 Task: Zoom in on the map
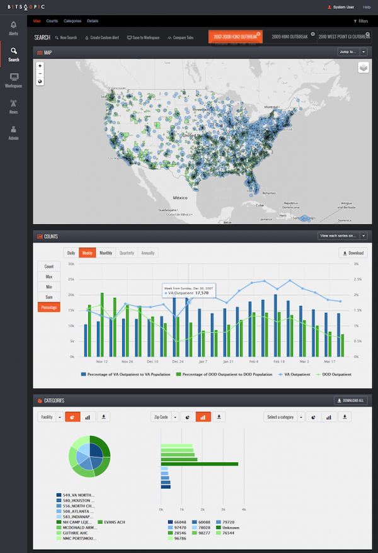tap(40, 66)
